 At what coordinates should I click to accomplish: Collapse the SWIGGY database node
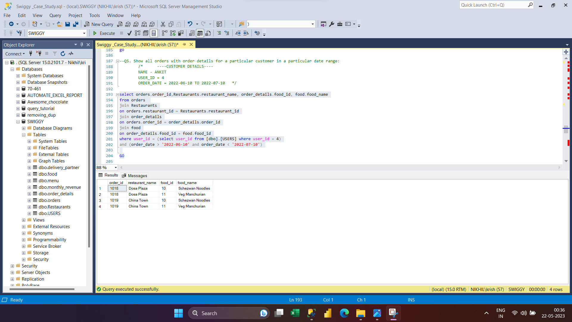18,122
